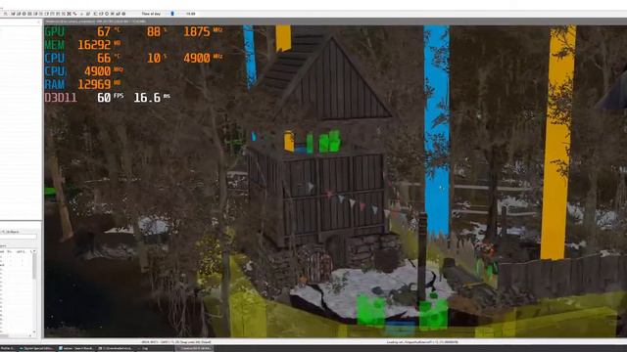Click the "D3D11" overlay label

click(x=61, y=98)
